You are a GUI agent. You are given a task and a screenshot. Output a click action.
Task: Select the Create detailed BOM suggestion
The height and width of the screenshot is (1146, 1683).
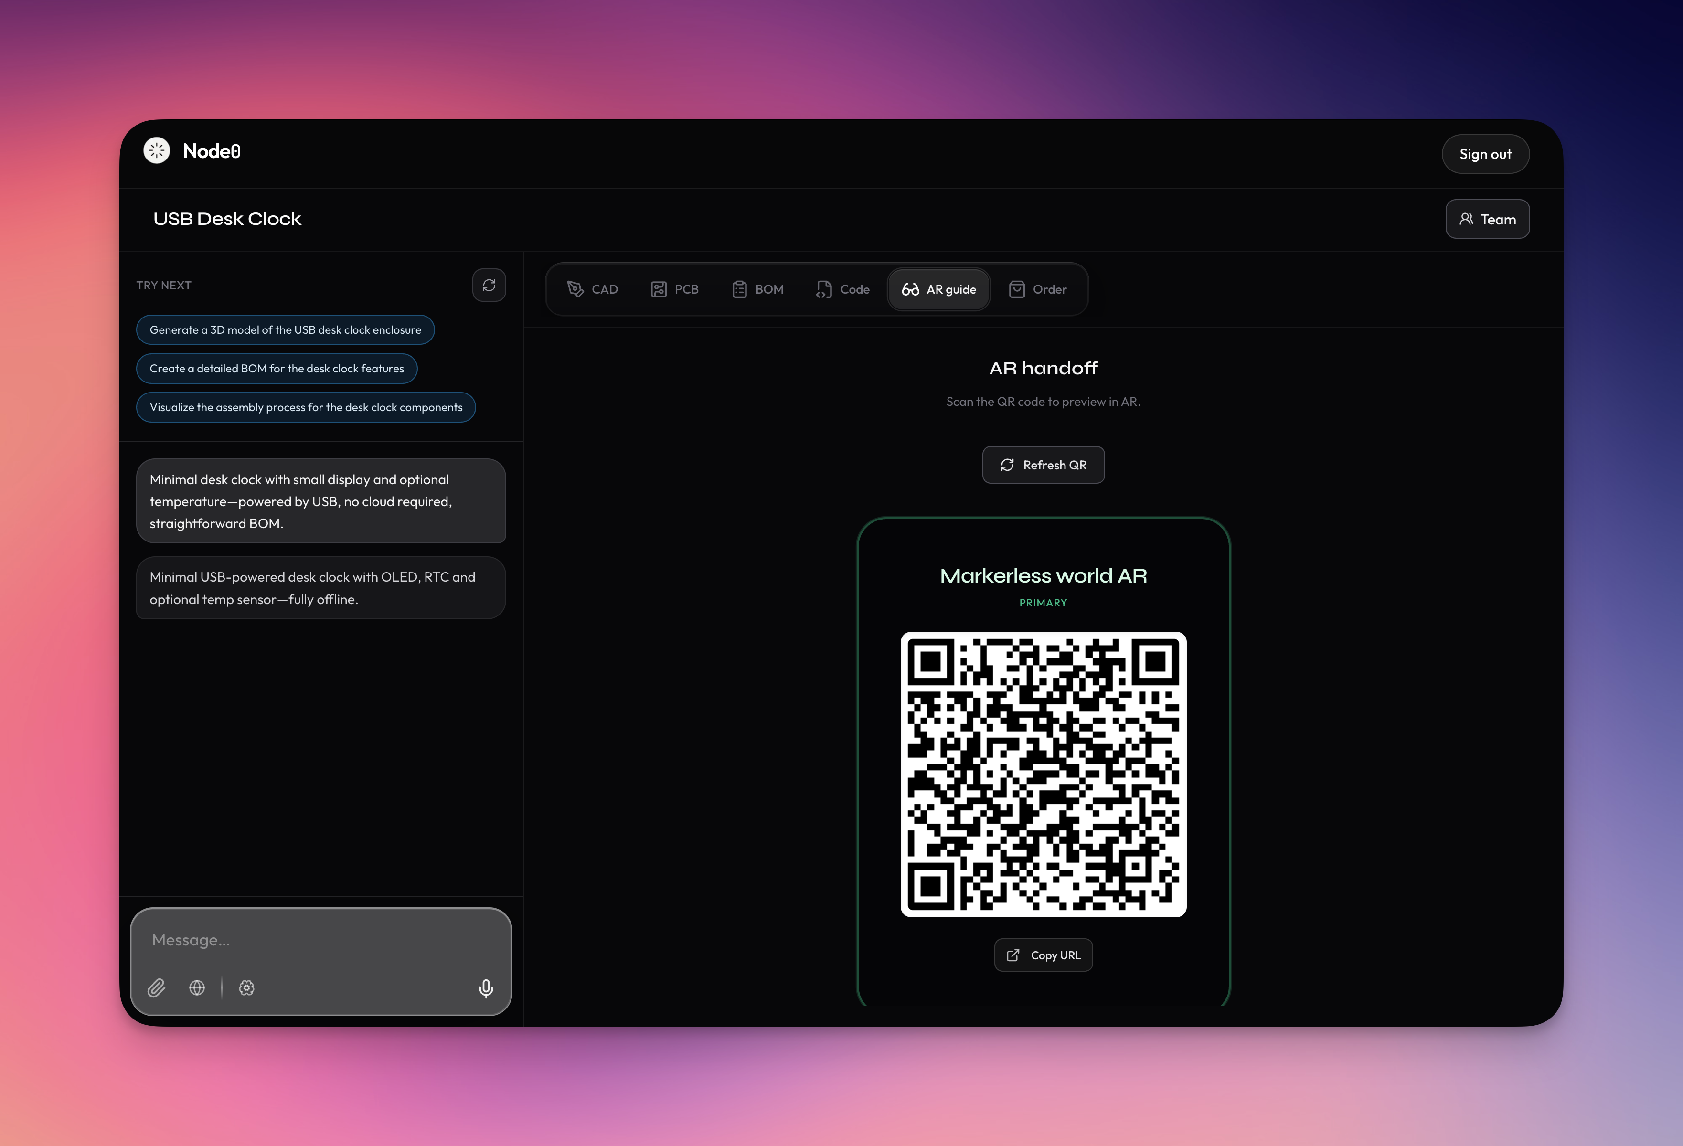[277, 369]
